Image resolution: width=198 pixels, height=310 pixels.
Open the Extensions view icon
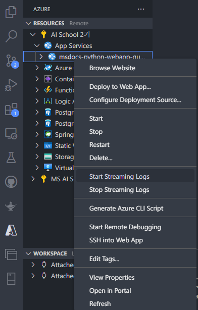[x=12, y=110]
